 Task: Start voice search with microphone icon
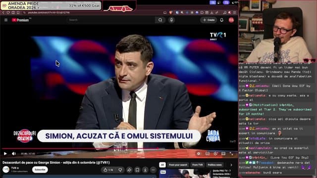pyautogui.click(x=171, y=20)
